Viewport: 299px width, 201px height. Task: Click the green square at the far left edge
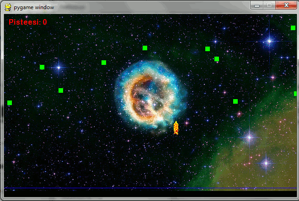(10, 103)
